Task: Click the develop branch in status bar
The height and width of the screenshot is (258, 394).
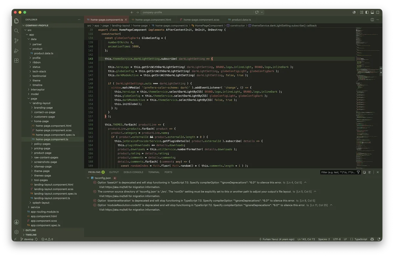Action: pos(27,239)
